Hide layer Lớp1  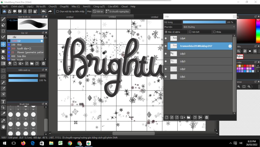166,77
